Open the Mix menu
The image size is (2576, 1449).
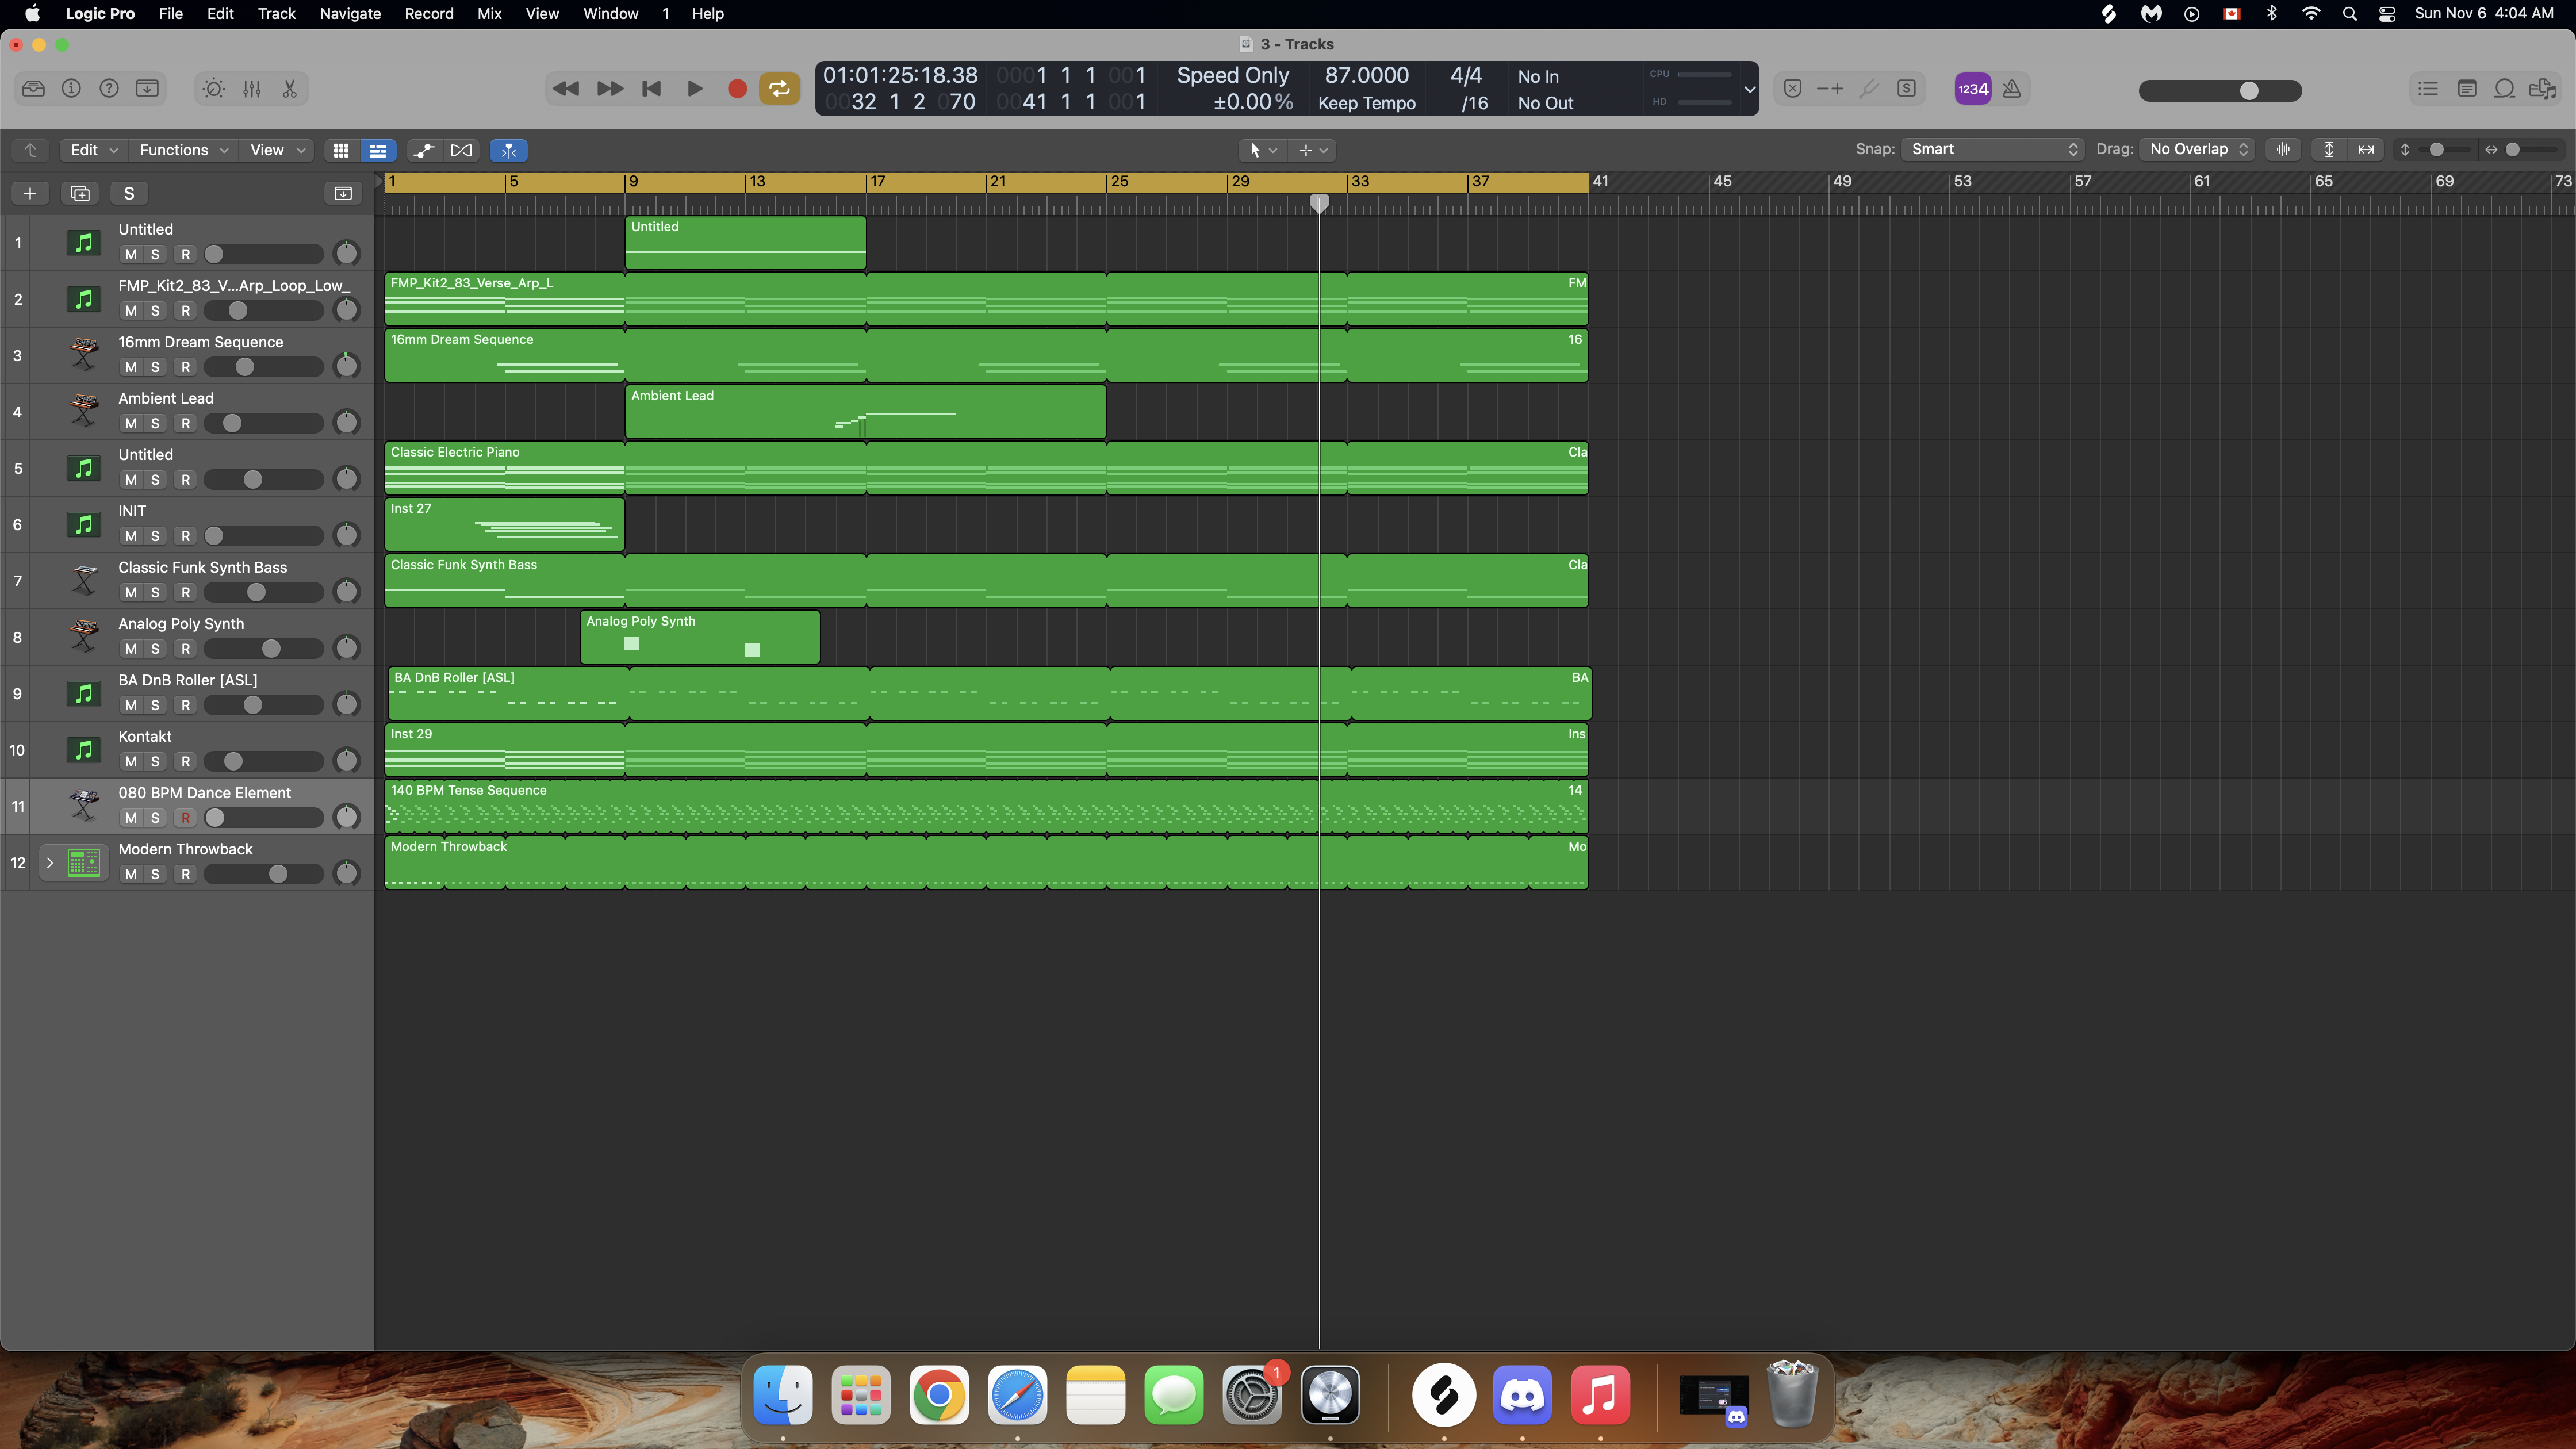[x=489, y=14]
